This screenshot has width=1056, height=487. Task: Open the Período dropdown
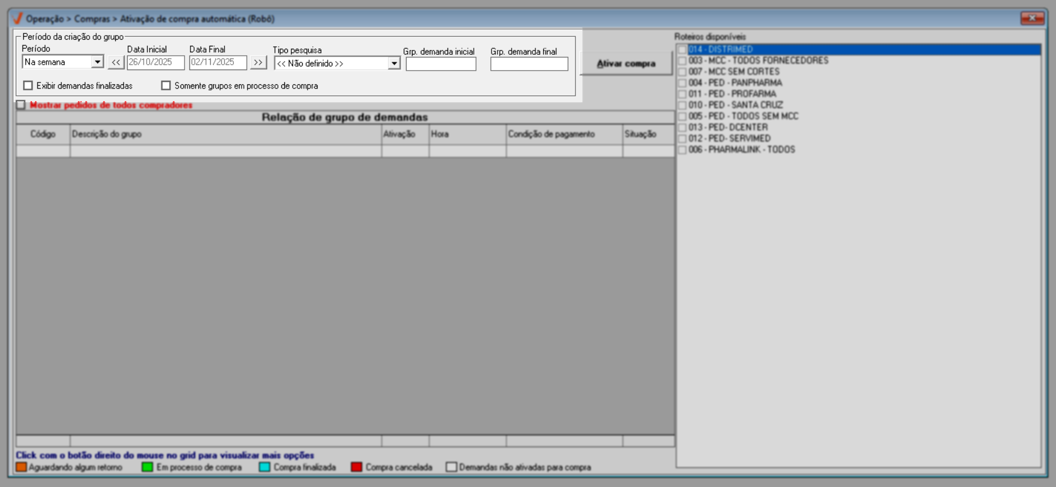[97, 62]
